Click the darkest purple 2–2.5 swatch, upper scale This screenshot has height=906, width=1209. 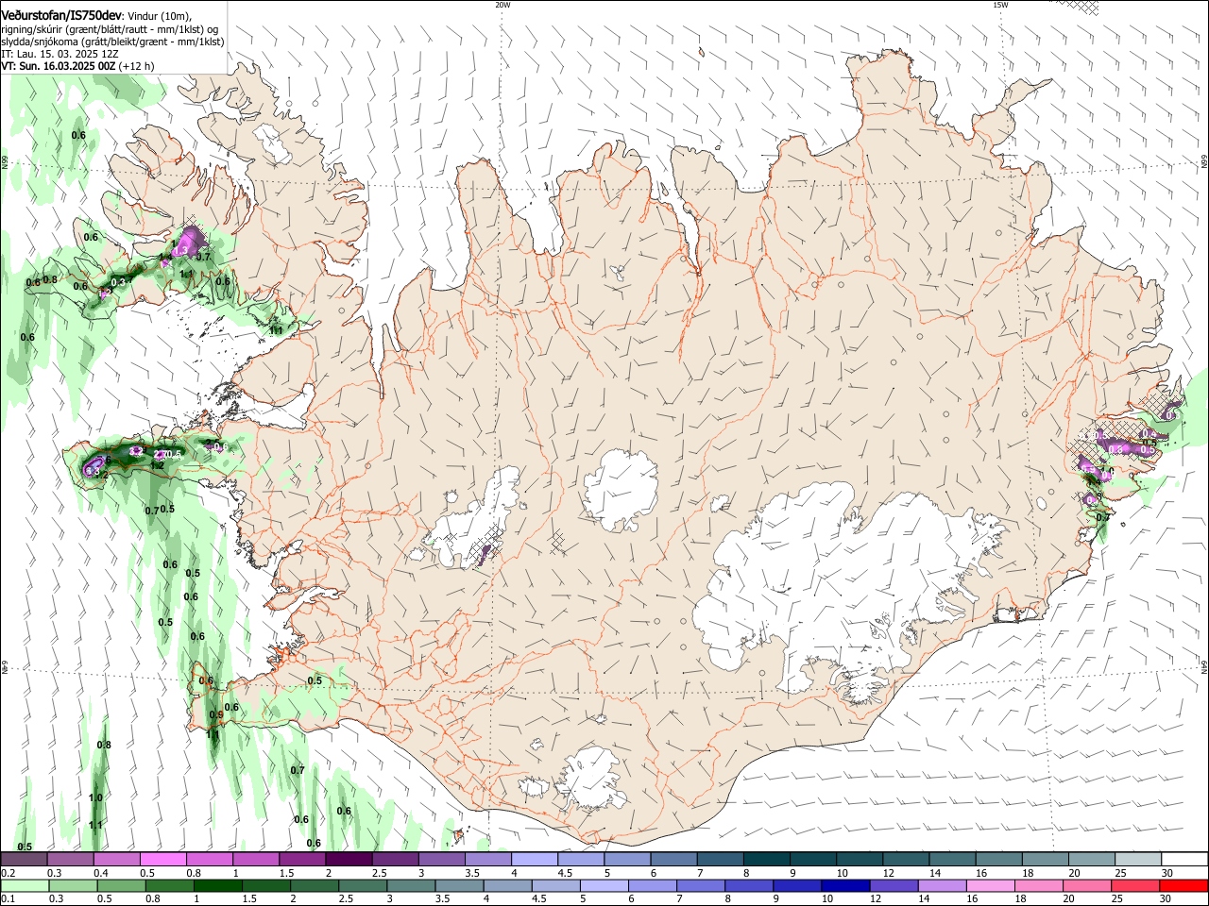pos(349,860)
